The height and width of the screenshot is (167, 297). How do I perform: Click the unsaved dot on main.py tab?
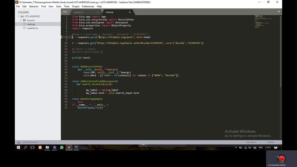130,13
